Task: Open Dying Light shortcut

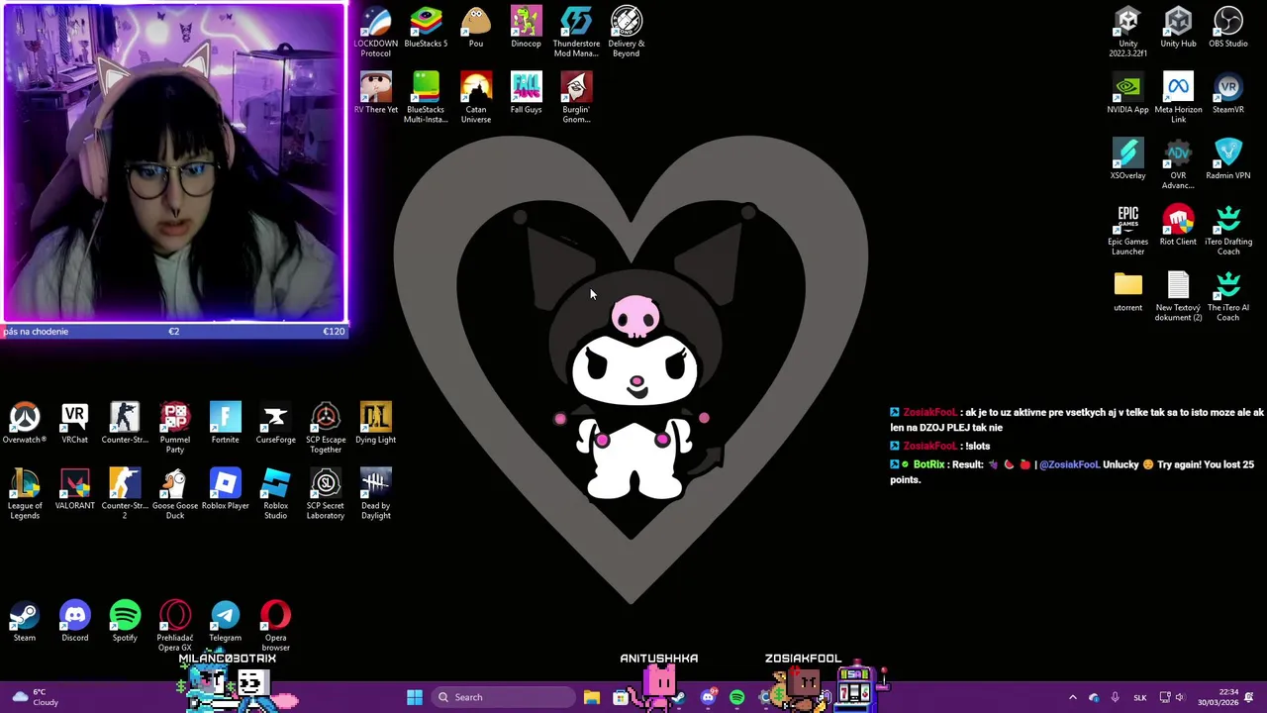Action: (375, 423)
